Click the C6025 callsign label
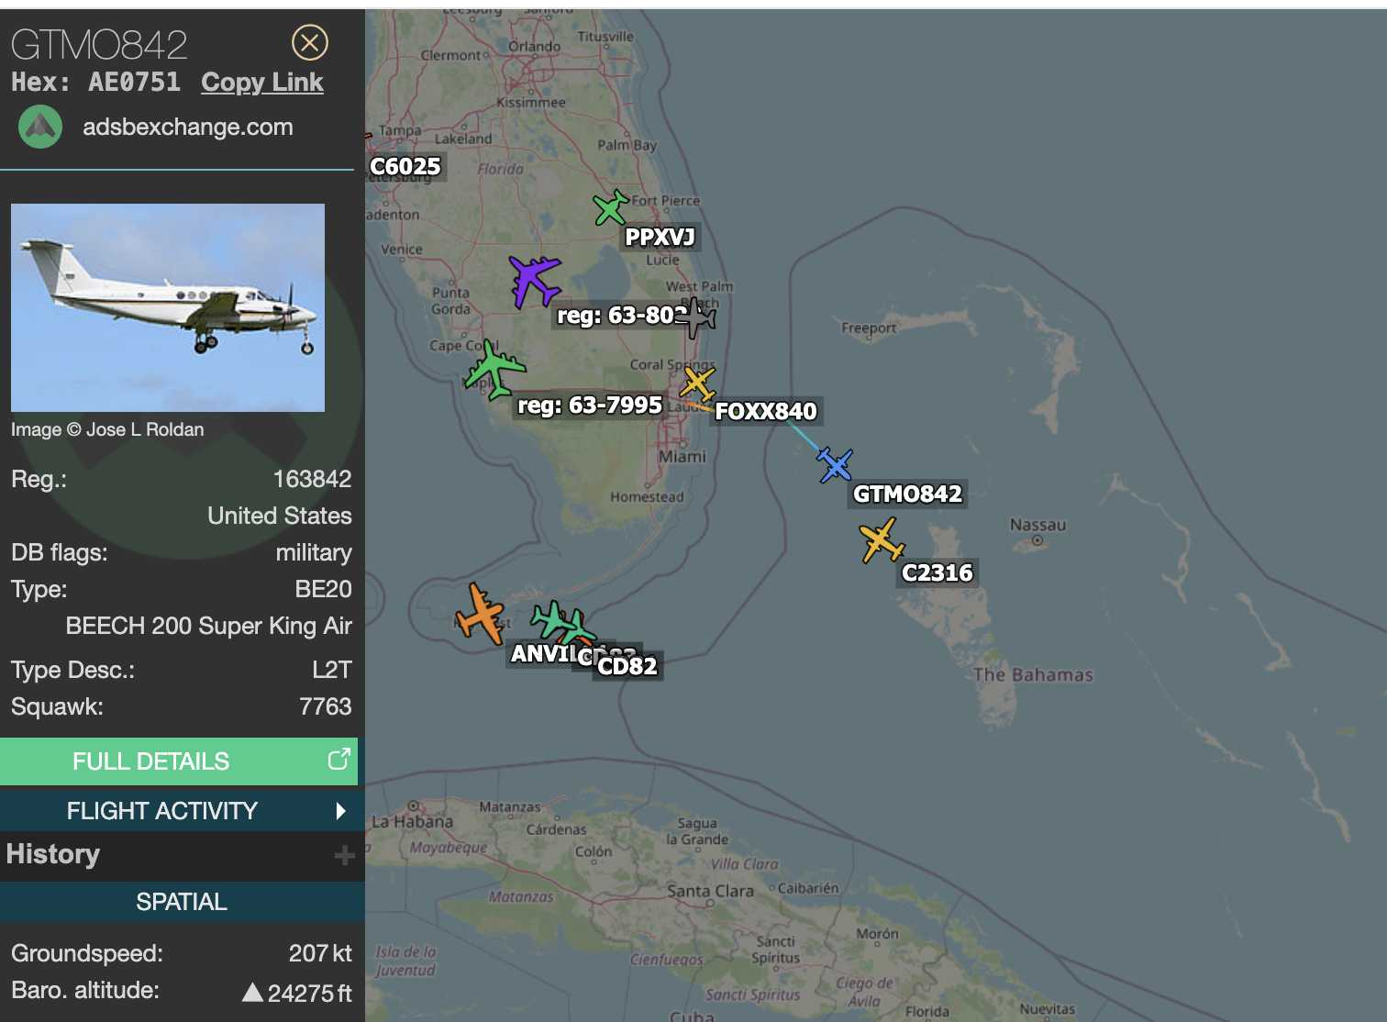This screenshot has height=1022, width=1387. tap(405, 167)
